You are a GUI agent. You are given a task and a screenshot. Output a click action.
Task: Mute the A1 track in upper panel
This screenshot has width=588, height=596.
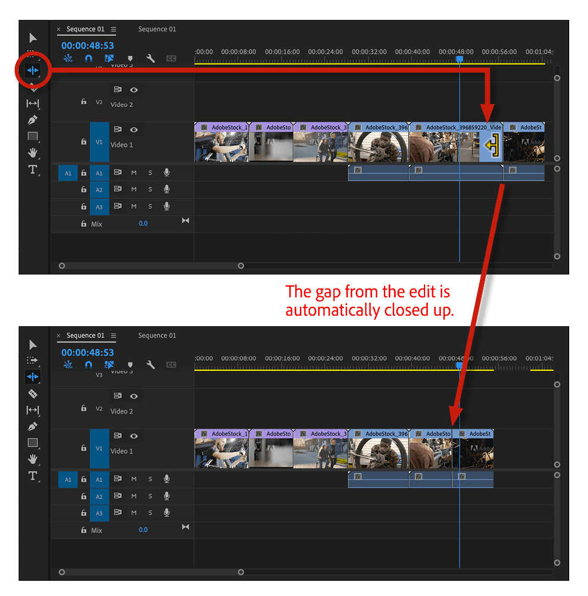134,173
